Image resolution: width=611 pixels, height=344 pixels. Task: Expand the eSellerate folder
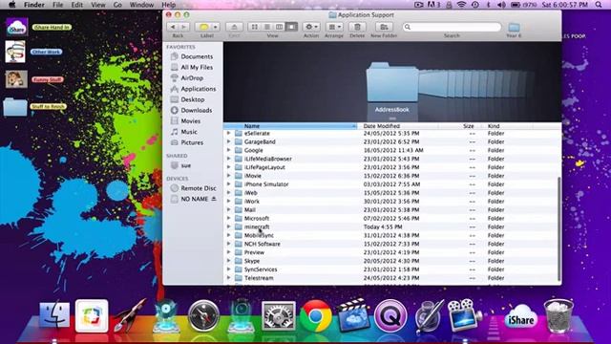tap(229, 134)
